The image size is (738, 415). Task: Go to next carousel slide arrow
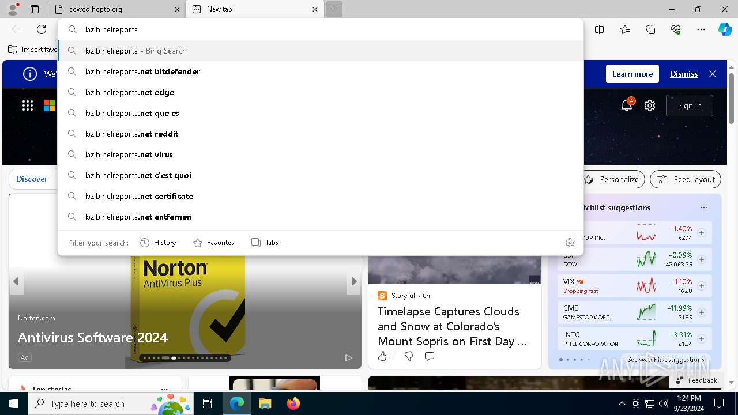click(x=354, y=281)
